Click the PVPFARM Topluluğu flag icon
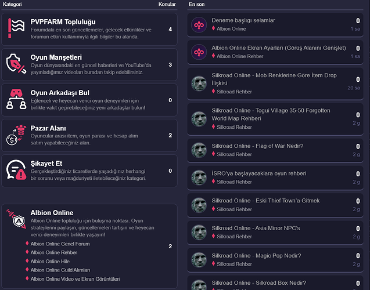 click(16, 28)
